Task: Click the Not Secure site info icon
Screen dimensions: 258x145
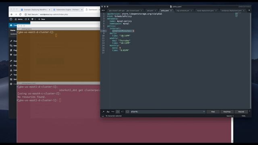Action: pyautogui.click(x=26, y=14)
